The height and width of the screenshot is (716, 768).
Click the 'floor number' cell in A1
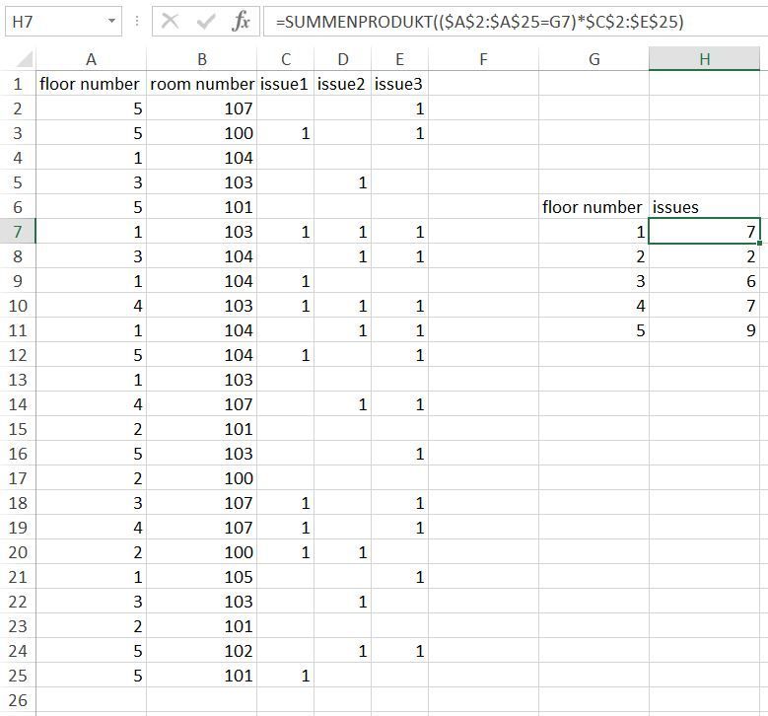[x=91, y=84]
